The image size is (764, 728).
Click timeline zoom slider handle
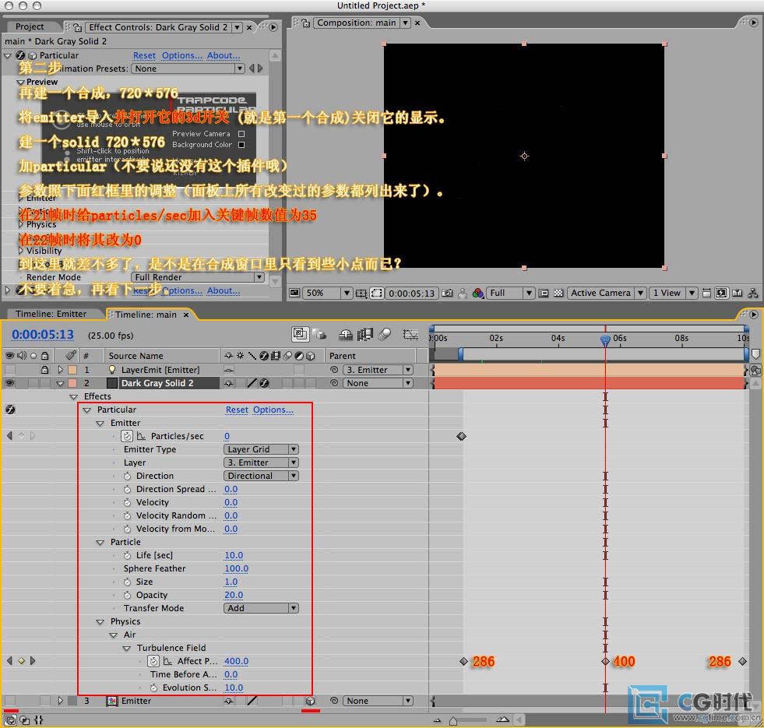(x=453, y=720)
